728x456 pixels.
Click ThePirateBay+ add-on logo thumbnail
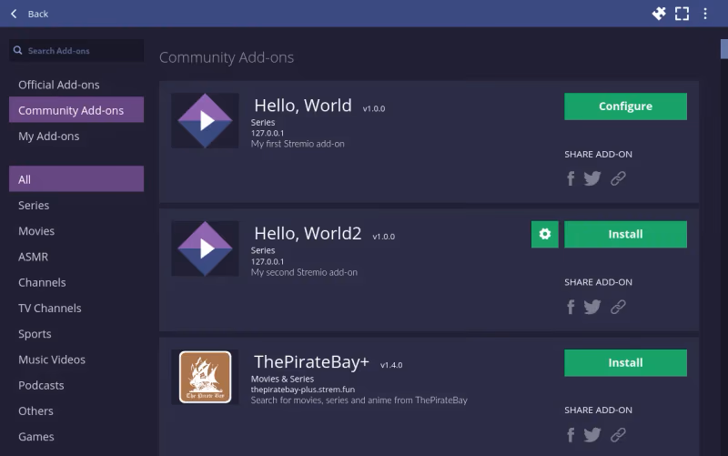(205, 377)
